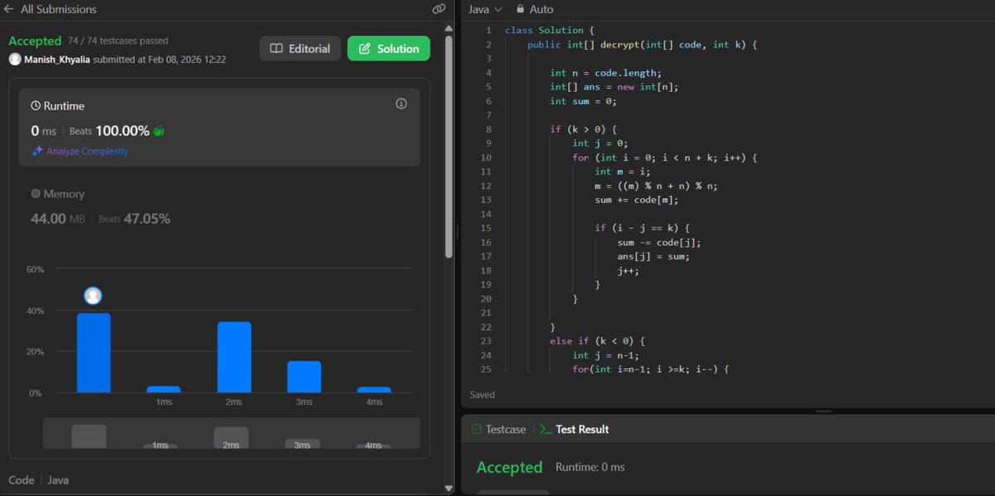Click the sparkle icon beside Analyze Complexity

(37, 151)
